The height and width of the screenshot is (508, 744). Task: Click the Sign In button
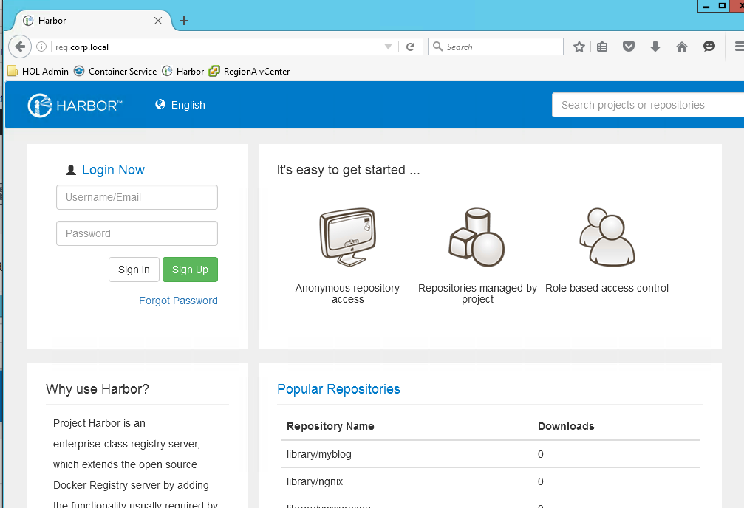134,270
